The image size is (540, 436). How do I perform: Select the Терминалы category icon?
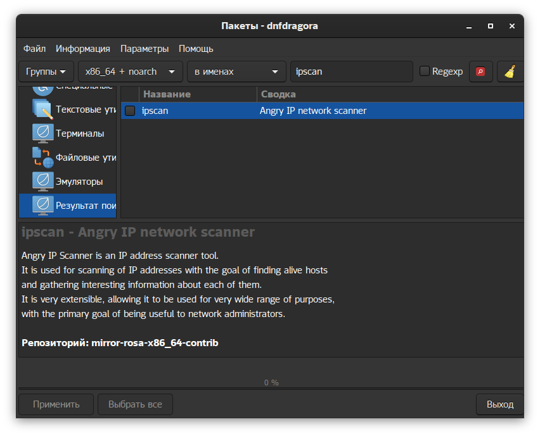coord(42,134)
